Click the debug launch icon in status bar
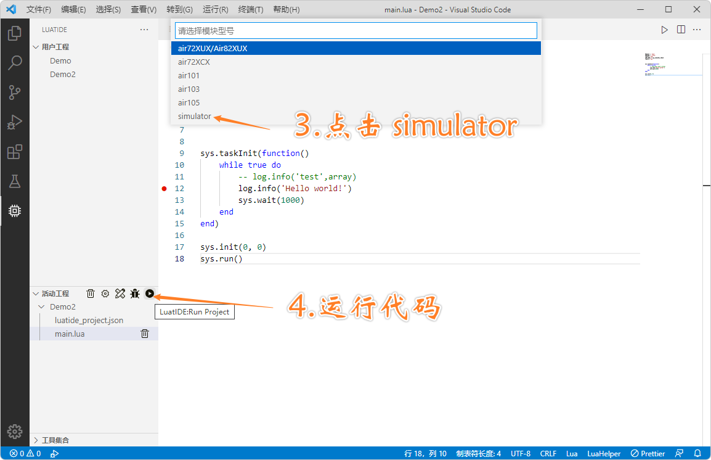Image resolution: width=711 pixels, height=460 pixels. pyautogui.click(x=54, y=453)
